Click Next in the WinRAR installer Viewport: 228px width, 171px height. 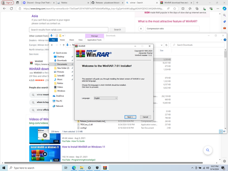pos(130,117)
